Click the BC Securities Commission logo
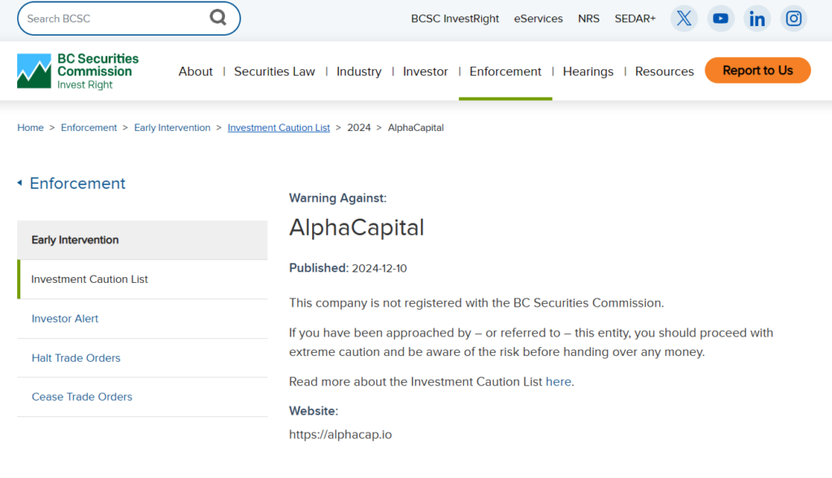This screenshot has width=832, height=478. [78, 72]
